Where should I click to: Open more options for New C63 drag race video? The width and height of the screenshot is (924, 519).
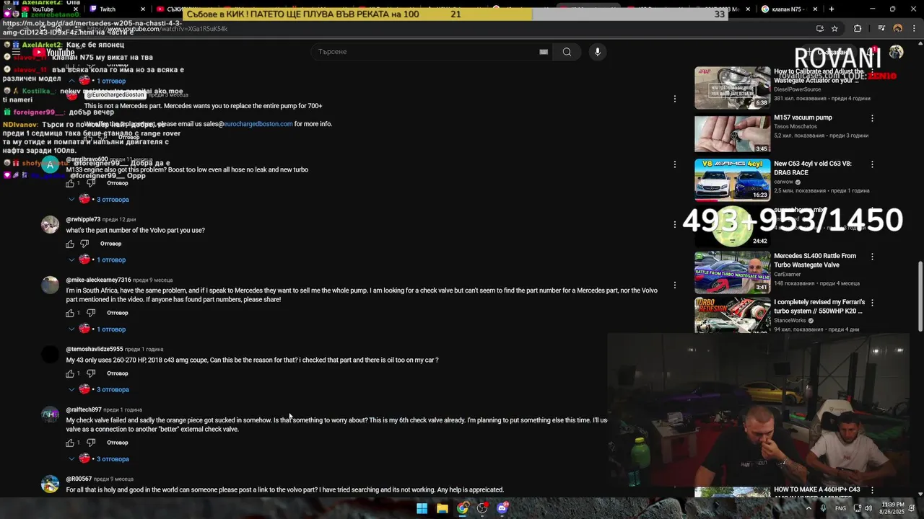872,164
